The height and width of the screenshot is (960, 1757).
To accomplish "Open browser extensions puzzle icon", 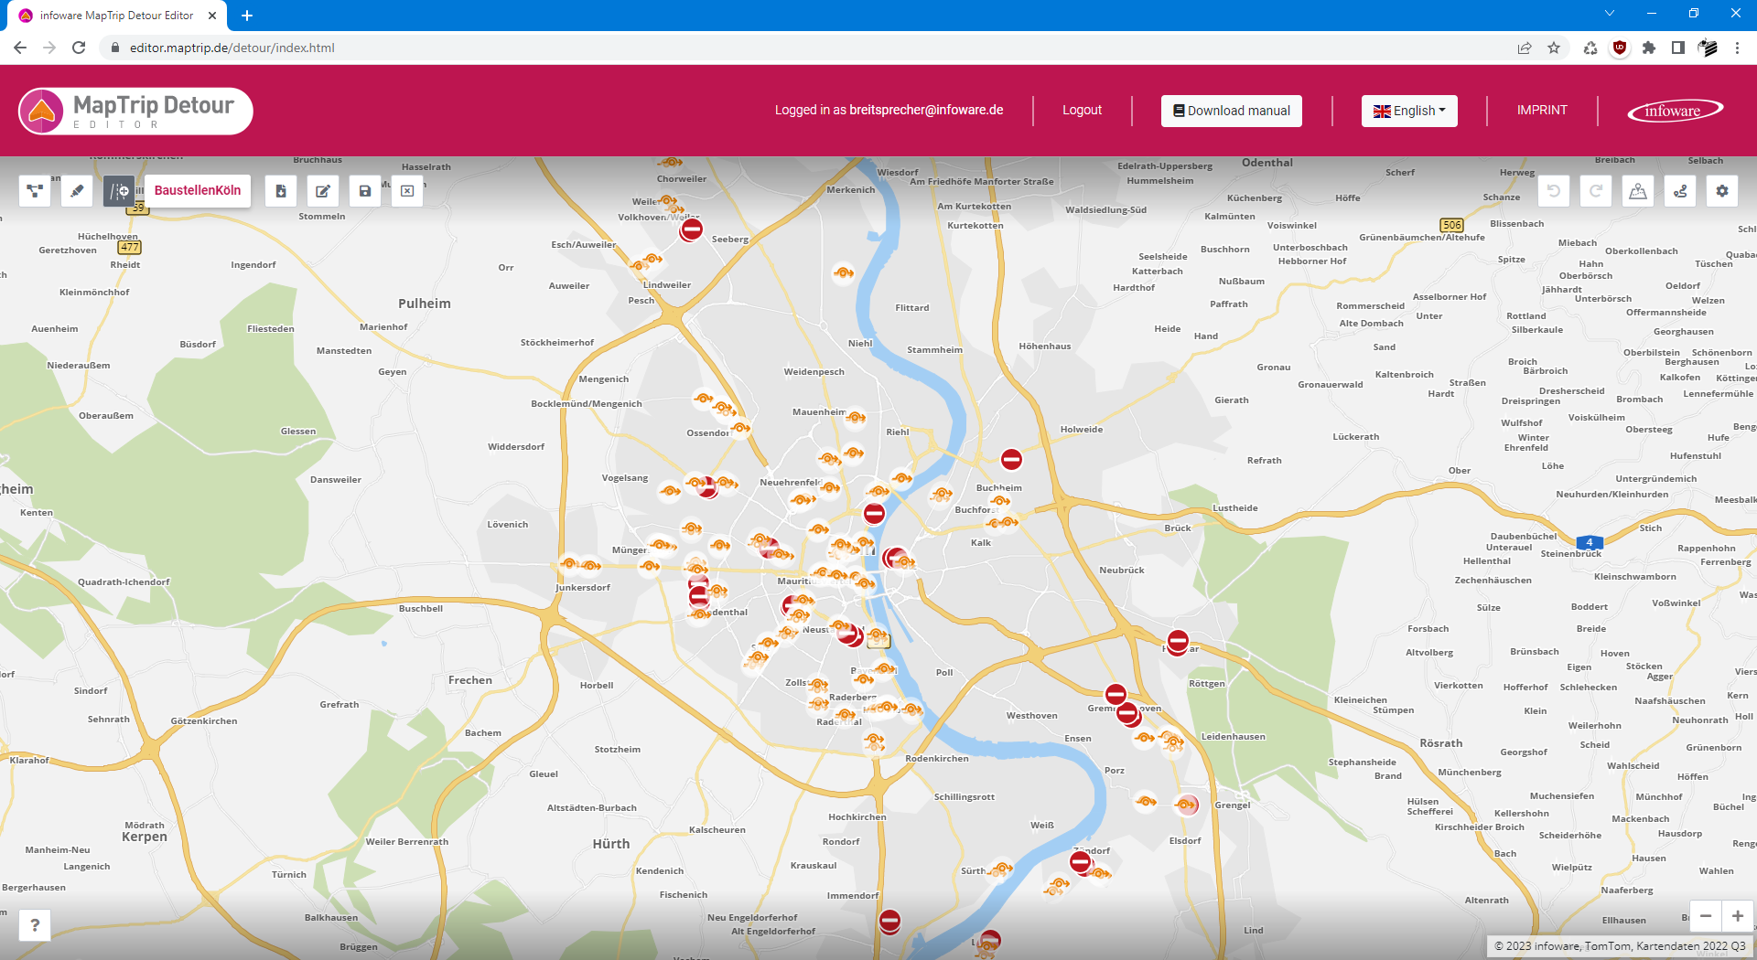I will click(x=1649, y=48).
